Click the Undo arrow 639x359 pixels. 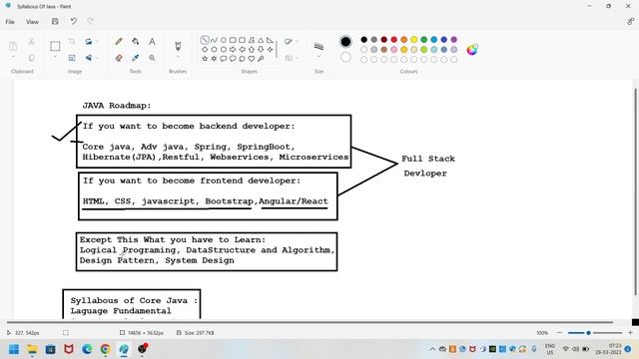click(73, 22)
